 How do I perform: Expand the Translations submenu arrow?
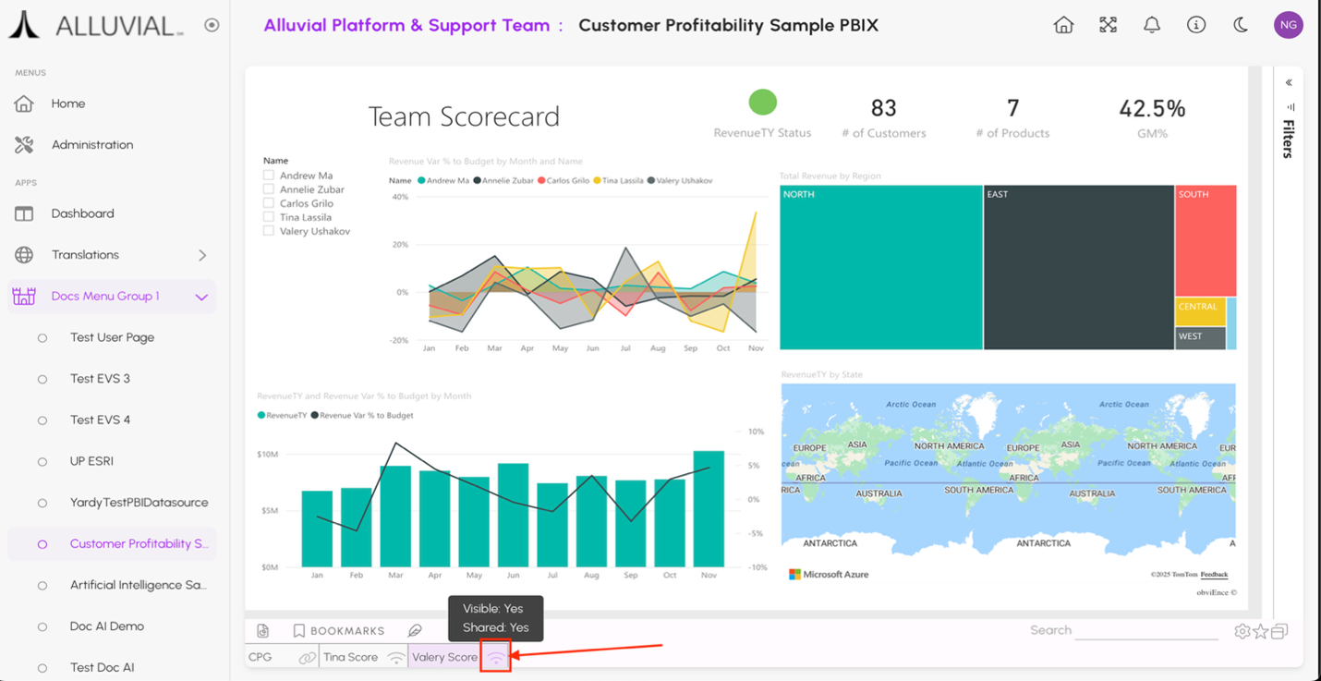pyautogui.click(x=202, y=255)
